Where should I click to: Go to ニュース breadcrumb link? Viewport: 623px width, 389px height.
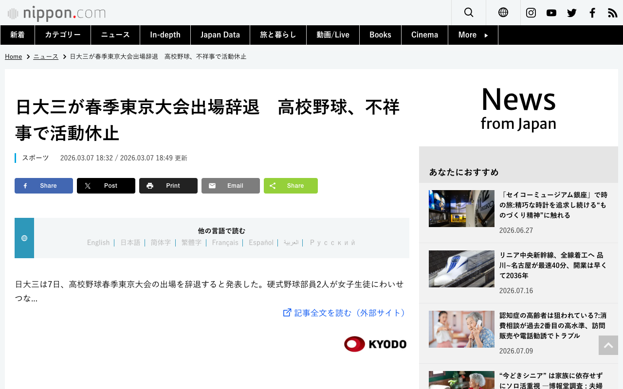click(x=46, y=56)
